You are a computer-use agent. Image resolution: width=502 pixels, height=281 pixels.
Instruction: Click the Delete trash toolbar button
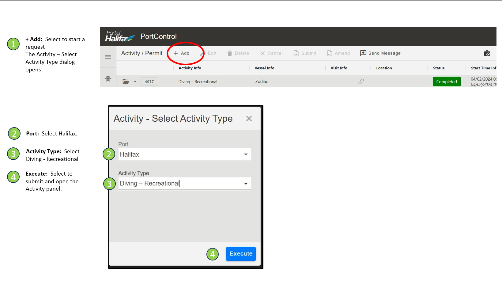[x=238, y=53]
